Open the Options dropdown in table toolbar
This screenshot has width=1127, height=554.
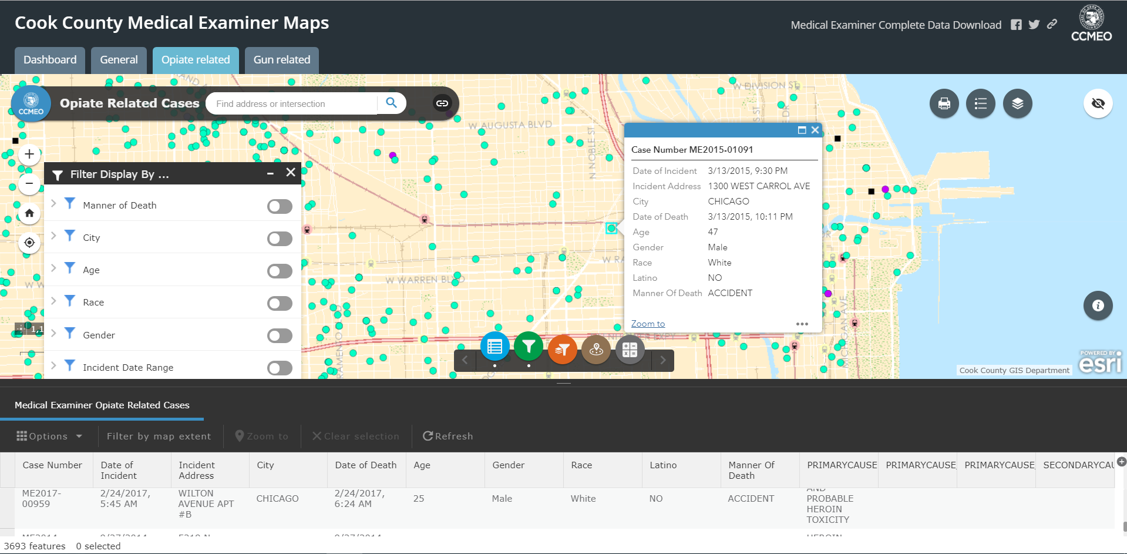click(x=49, y=436)
